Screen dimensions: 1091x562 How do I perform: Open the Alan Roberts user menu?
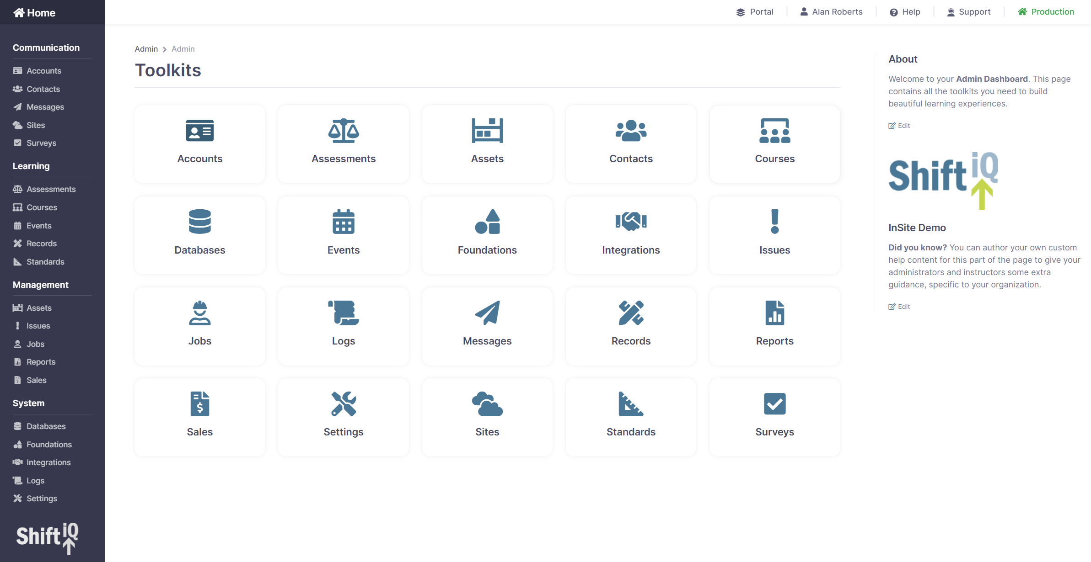click(x=831, y=11)
